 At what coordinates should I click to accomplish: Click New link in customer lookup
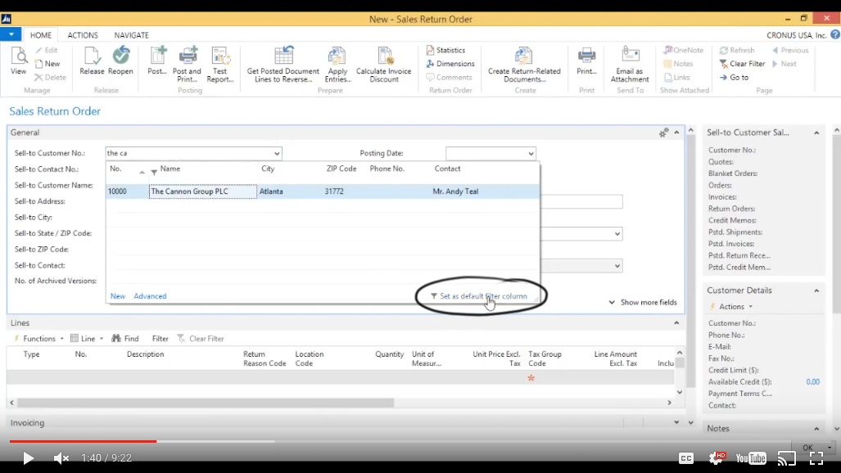(117, 296)
